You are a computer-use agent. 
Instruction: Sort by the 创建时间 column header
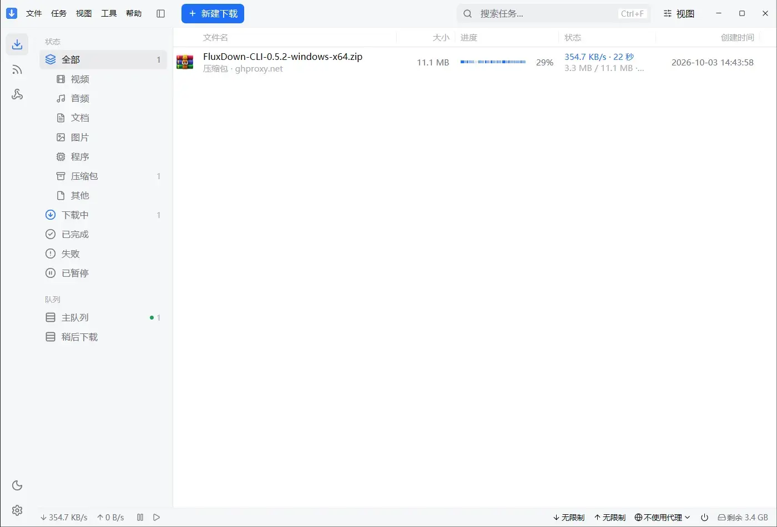pyautogui.click(x=737, y=37)
